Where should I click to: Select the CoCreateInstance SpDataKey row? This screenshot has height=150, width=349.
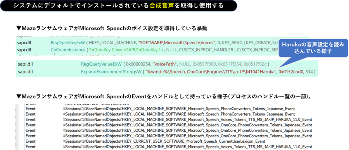click(x=162, y=50)
